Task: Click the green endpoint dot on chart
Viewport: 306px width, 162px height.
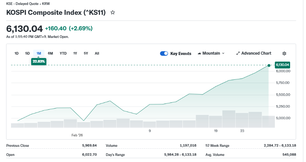Action: click(269, 65)
